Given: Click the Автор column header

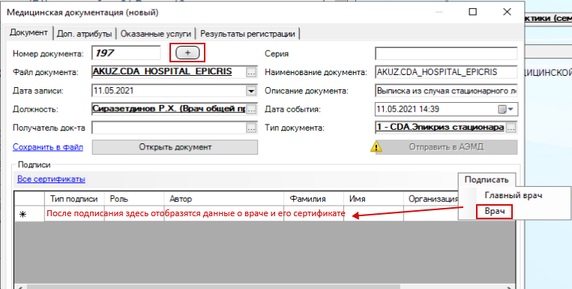Looking at the screenshot, I should [x=223, y=199].
